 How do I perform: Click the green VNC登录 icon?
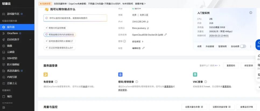195,74
